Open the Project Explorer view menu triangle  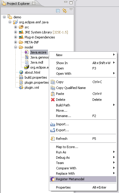(x=71, y=9)
